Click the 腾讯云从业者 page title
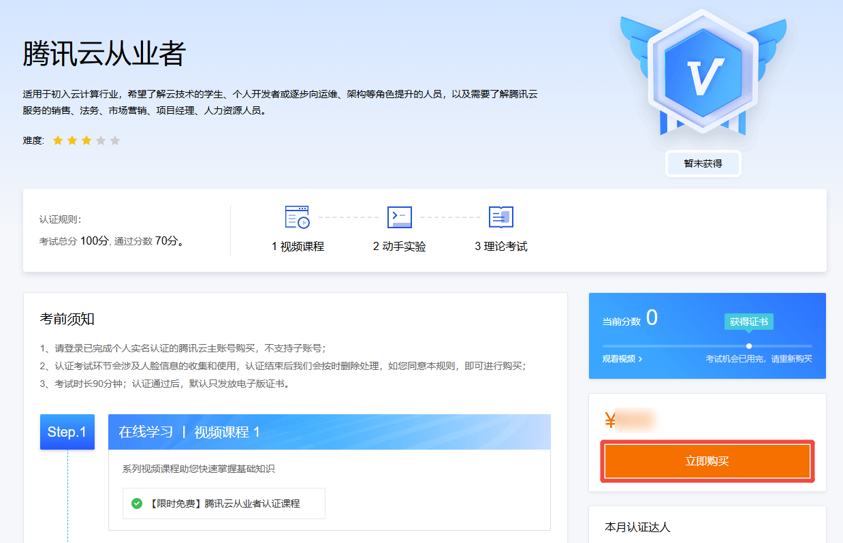Screen dimensions: 843x543 (104, 53)
